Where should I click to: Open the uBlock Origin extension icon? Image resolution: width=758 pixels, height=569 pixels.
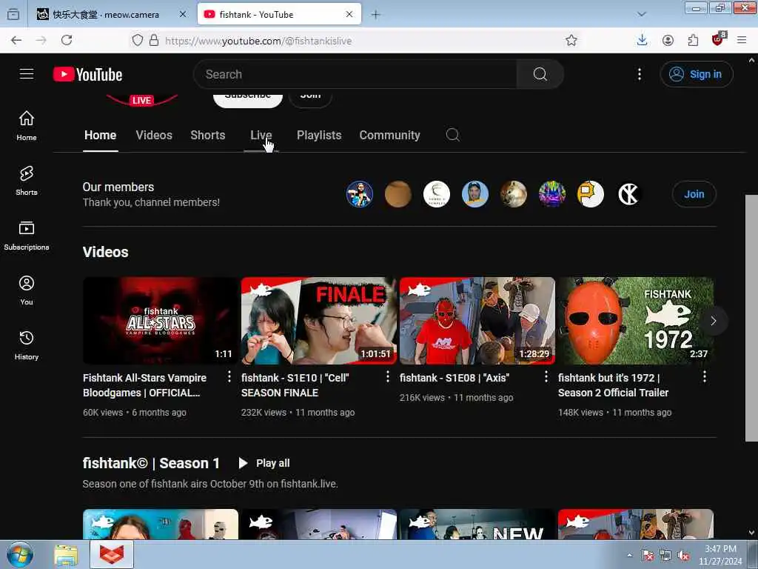[x=718, y=39]
